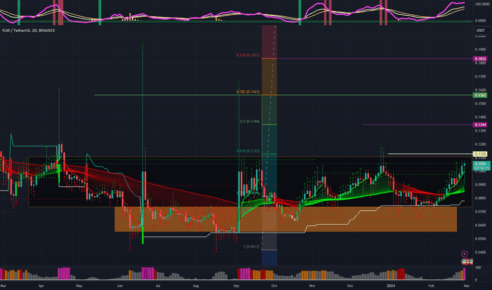Click the Nov label on time axis

tap(312, 286)
